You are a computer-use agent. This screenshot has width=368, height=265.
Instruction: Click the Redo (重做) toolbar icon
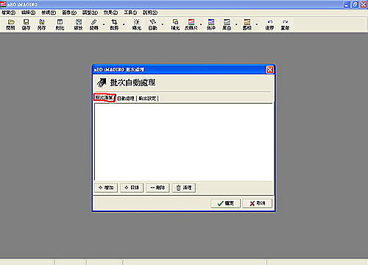coord(285,24)
